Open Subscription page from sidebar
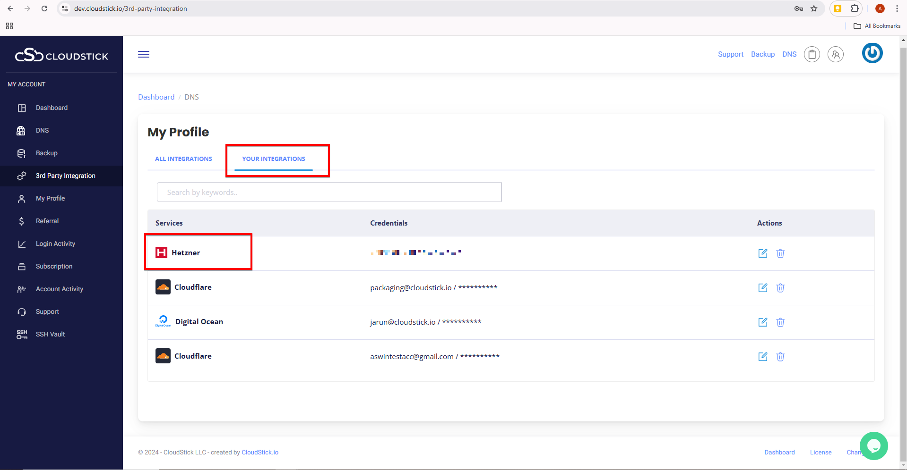The height and width of the screenshot is (470, 907). pos(54,267)
